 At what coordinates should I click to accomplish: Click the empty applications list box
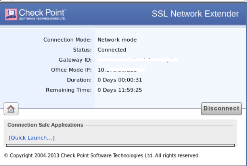(120, 145)
